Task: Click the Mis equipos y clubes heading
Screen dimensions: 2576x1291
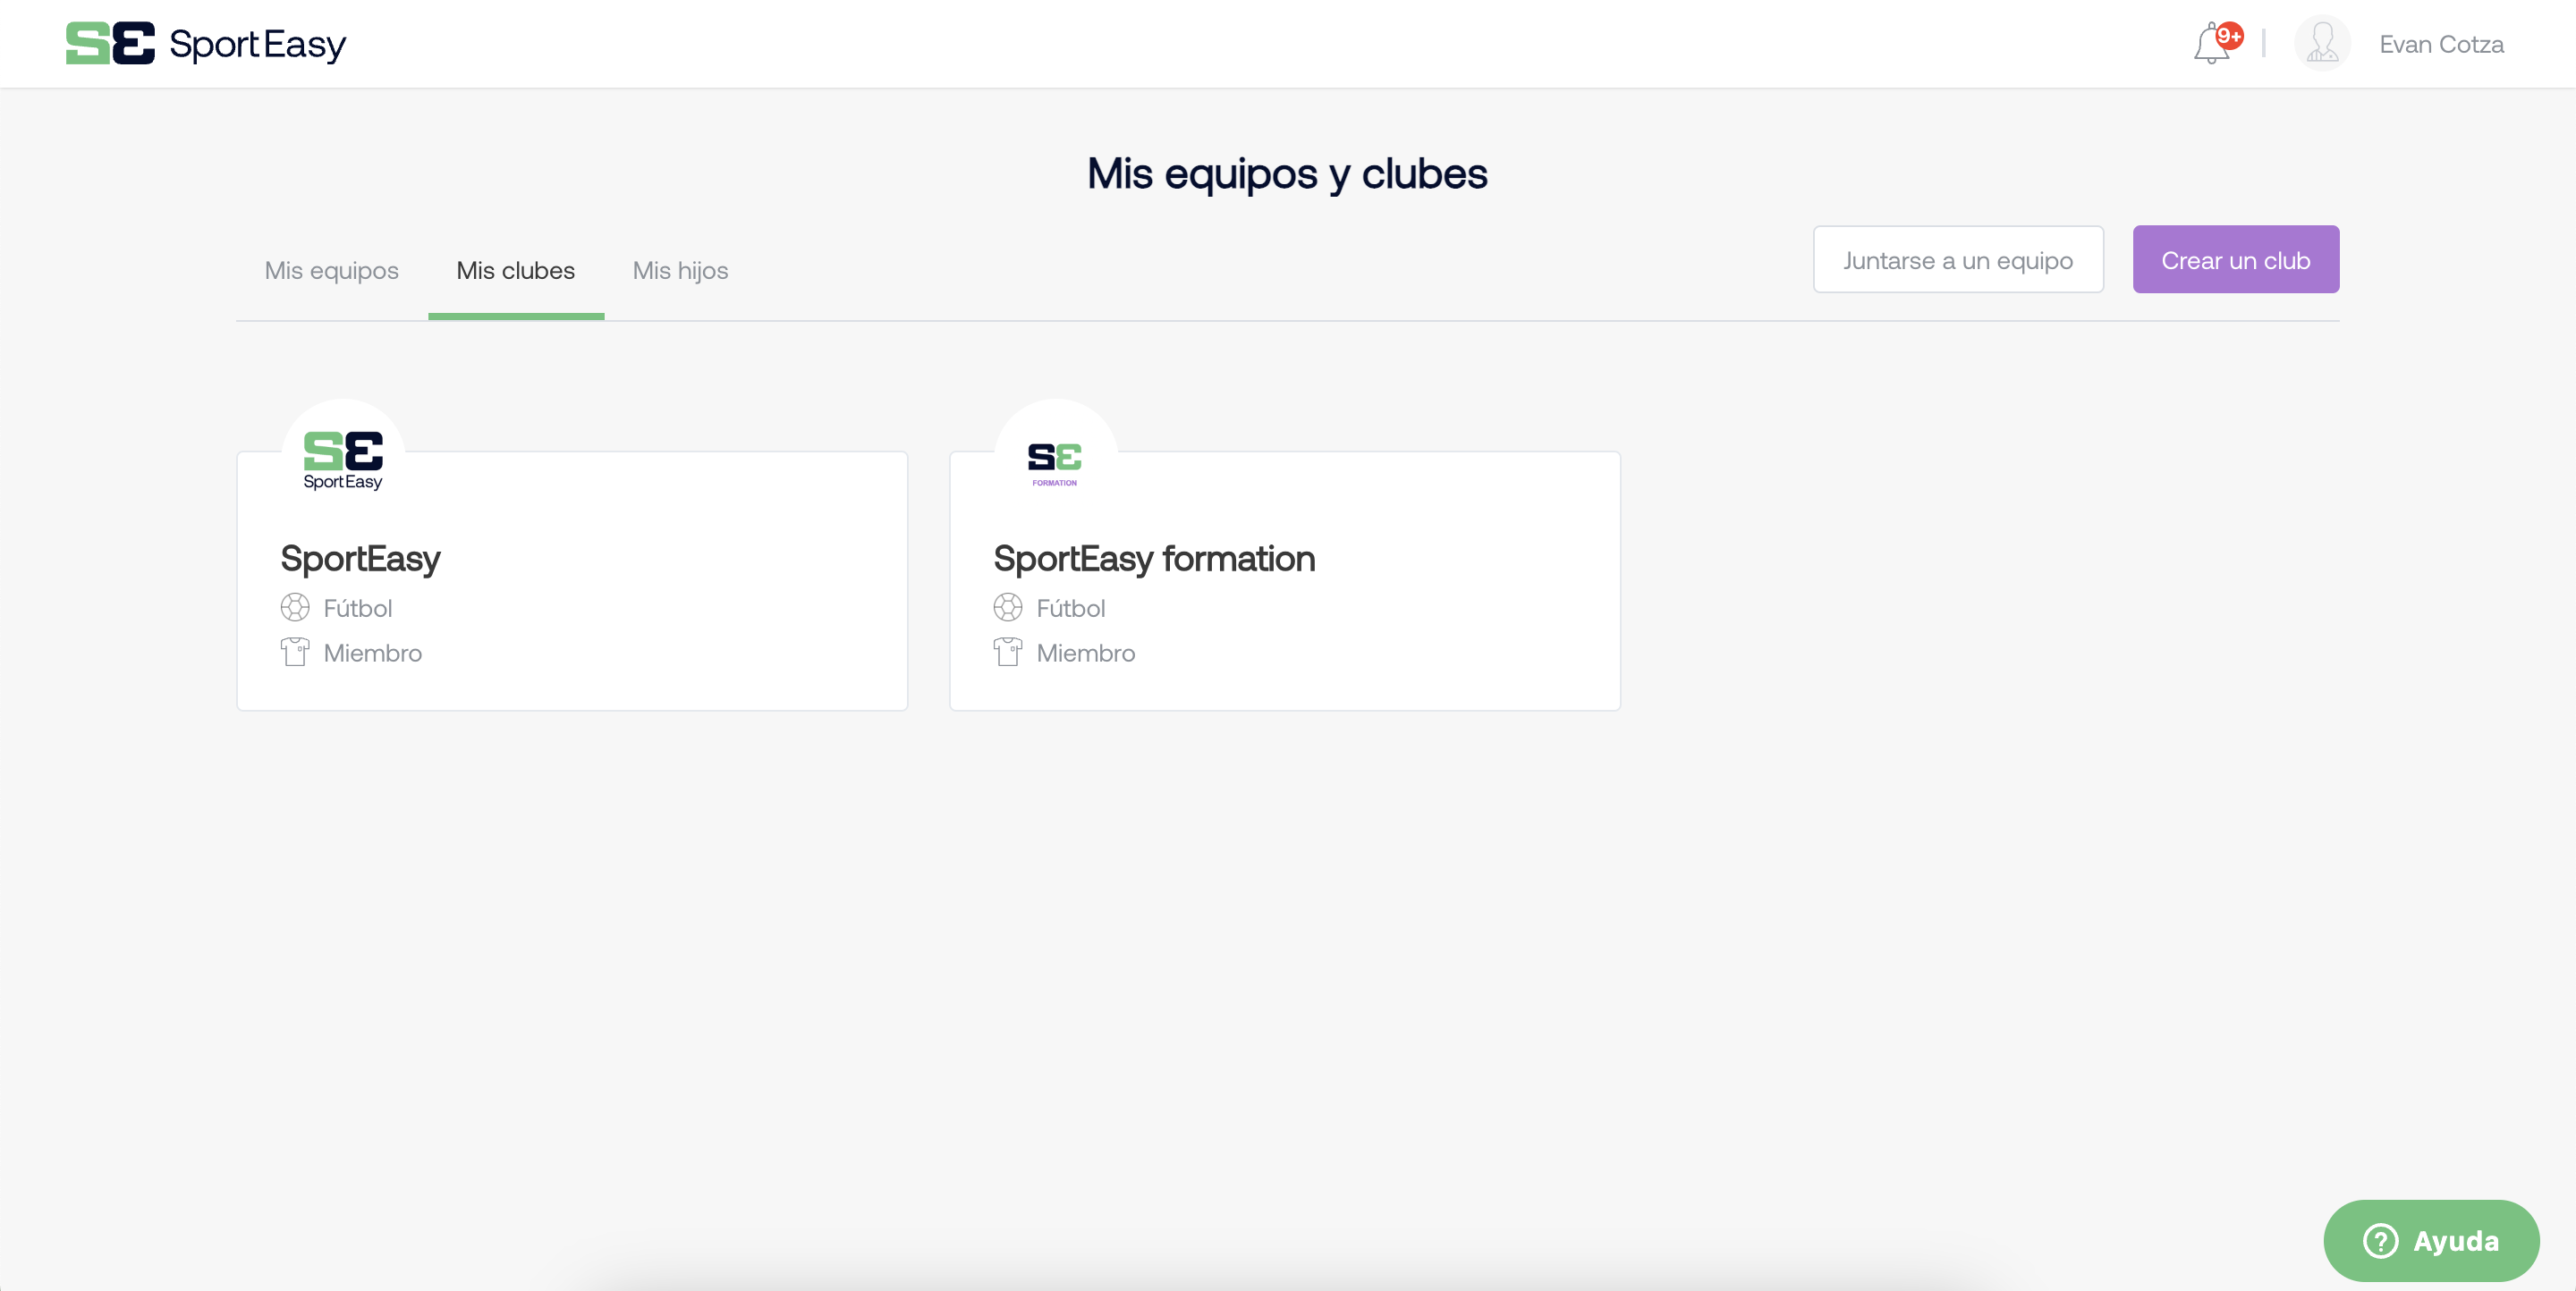Action: click(x=1287, y=173)
